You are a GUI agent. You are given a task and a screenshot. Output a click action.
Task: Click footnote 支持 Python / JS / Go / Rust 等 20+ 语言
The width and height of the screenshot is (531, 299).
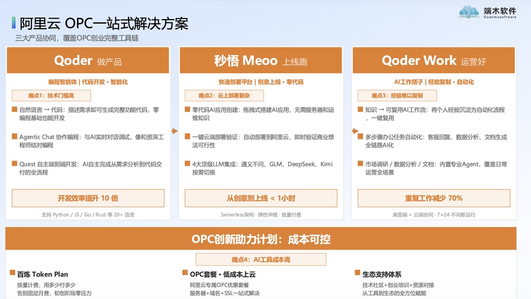88,215
